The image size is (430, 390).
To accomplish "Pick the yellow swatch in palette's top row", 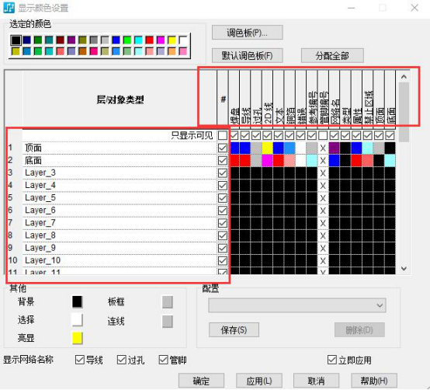I will click(x=172, y=40).
